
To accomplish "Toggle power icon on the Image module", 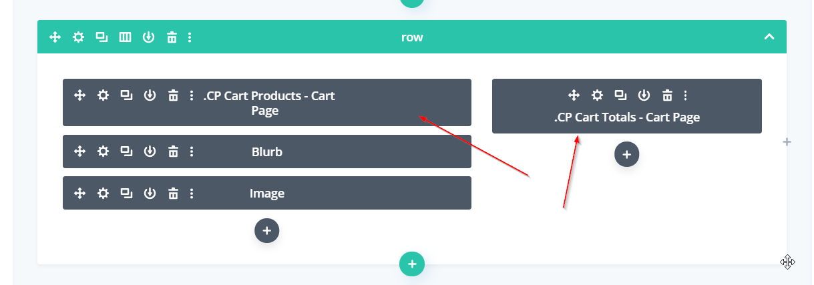I will click(x=150, y=194).
